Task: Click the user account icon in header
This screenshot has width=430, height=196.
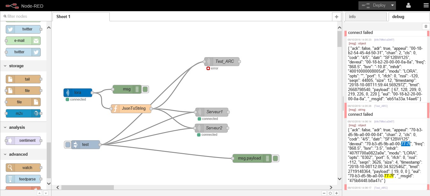Action: 408,5
